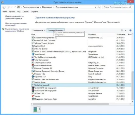Open Включение или отключение компонентов Windows

click(x=17, y=30)
